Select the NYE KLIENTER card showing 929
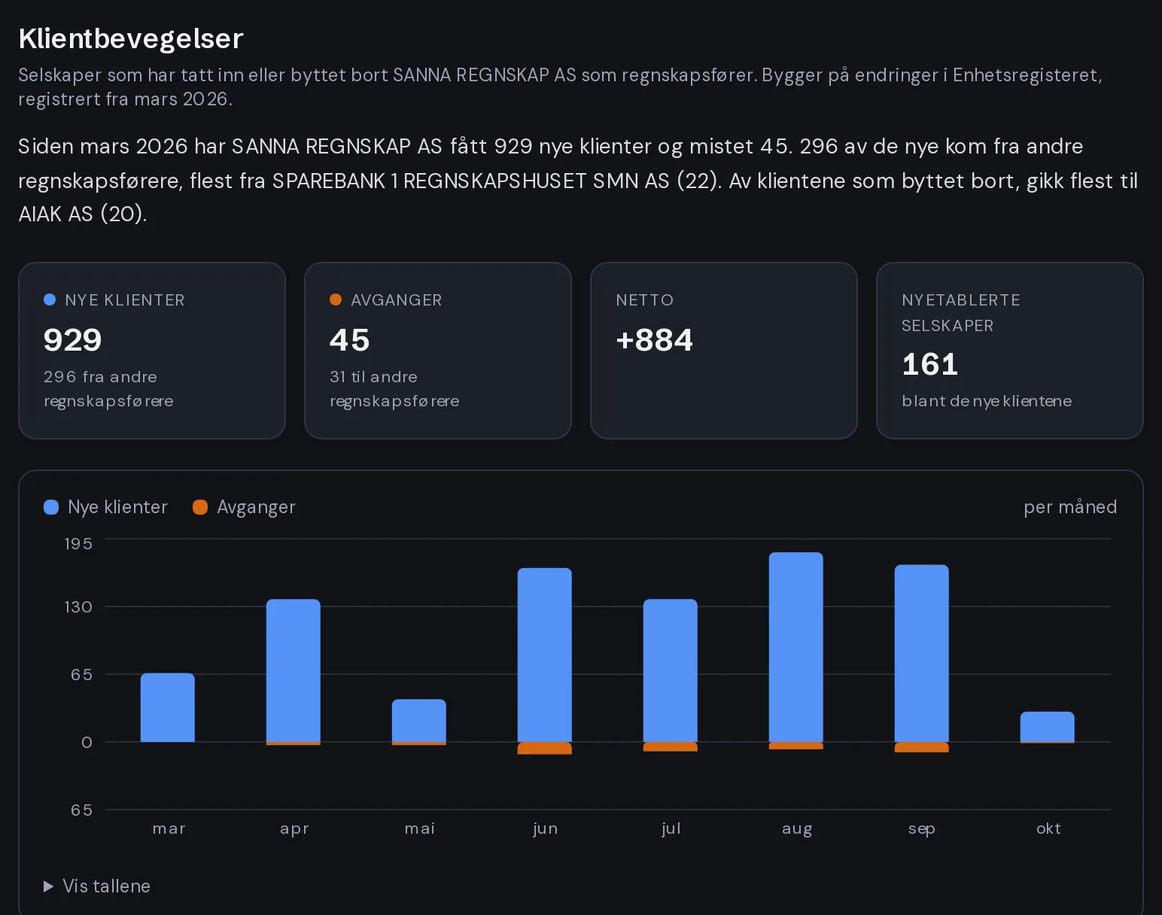Image resolution: width=1162 pixels, height=915 pixels. [152, 351]
